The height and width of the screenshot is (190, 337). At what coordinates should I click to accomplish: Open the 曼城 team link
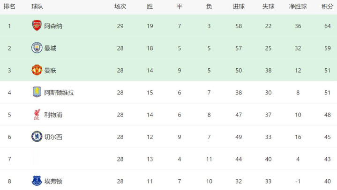pyautogui.click(x=50, y=48)
